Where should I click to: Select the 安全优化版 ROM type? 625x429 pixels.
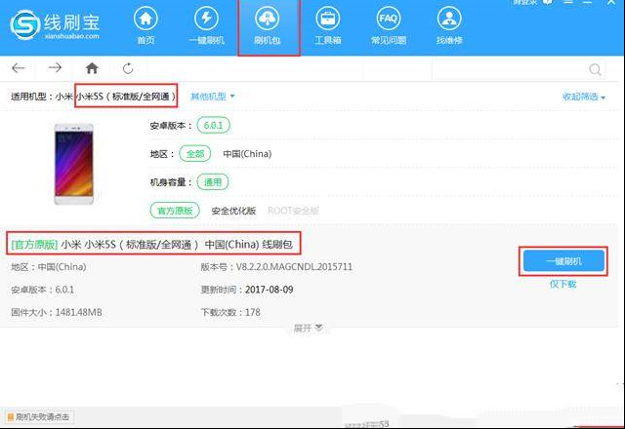point(233,211)
